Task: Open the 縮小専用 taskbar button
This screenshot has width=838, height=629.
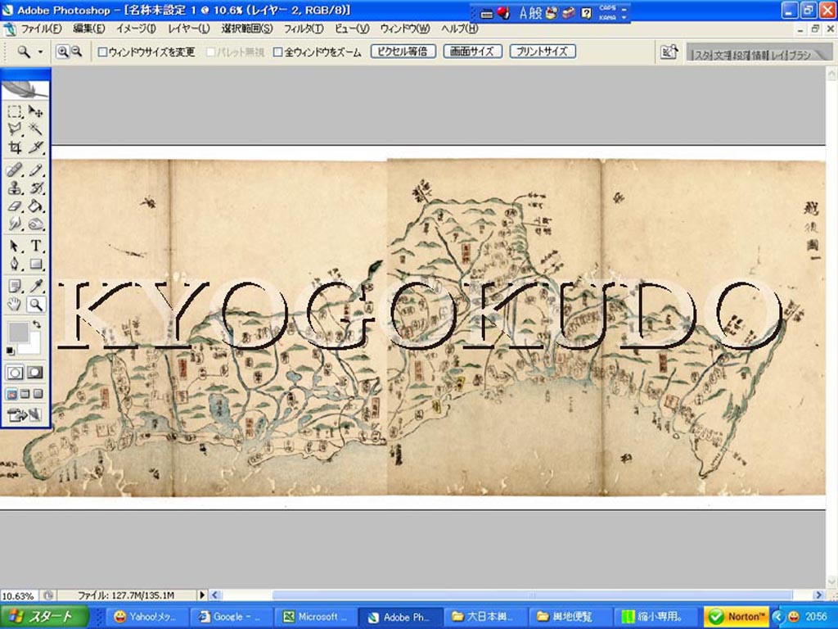Action: point(656,617)
